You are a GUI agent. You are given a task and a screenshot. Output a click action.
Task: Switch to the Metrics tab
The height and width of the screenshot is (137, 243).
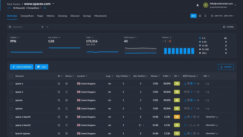pos(50,16)
